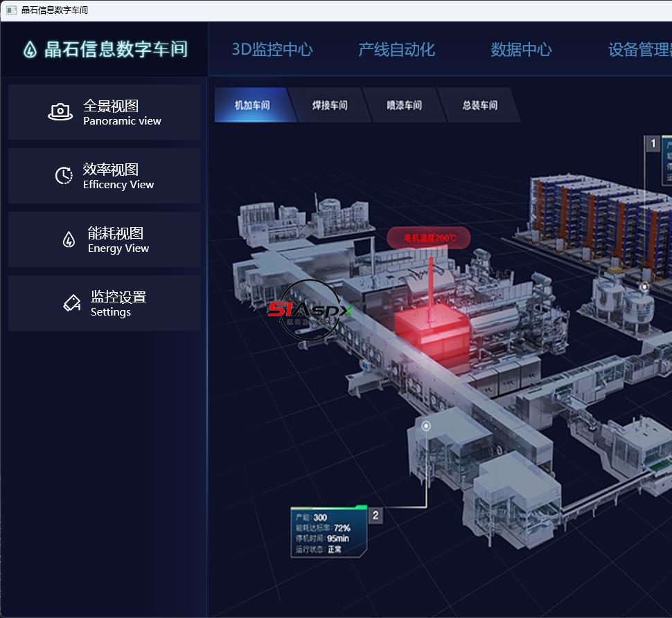The image size is (672, 618).
Task: Click the 运行状态: 正常 status line
Action: [319, 549]
